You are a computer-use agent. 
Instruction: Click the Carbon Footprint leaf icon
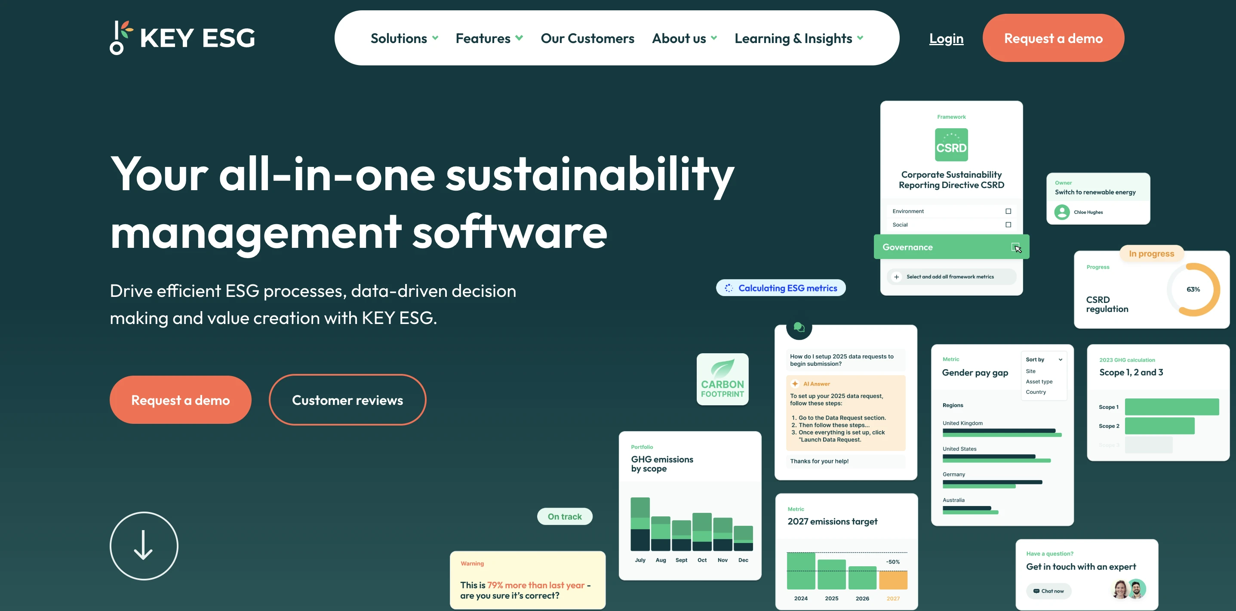pyautogui.click(x=722, y=378)
